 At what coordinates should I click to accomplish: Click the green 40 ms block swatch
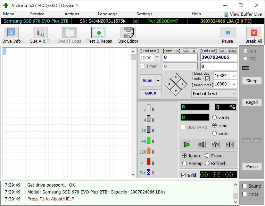149,140
